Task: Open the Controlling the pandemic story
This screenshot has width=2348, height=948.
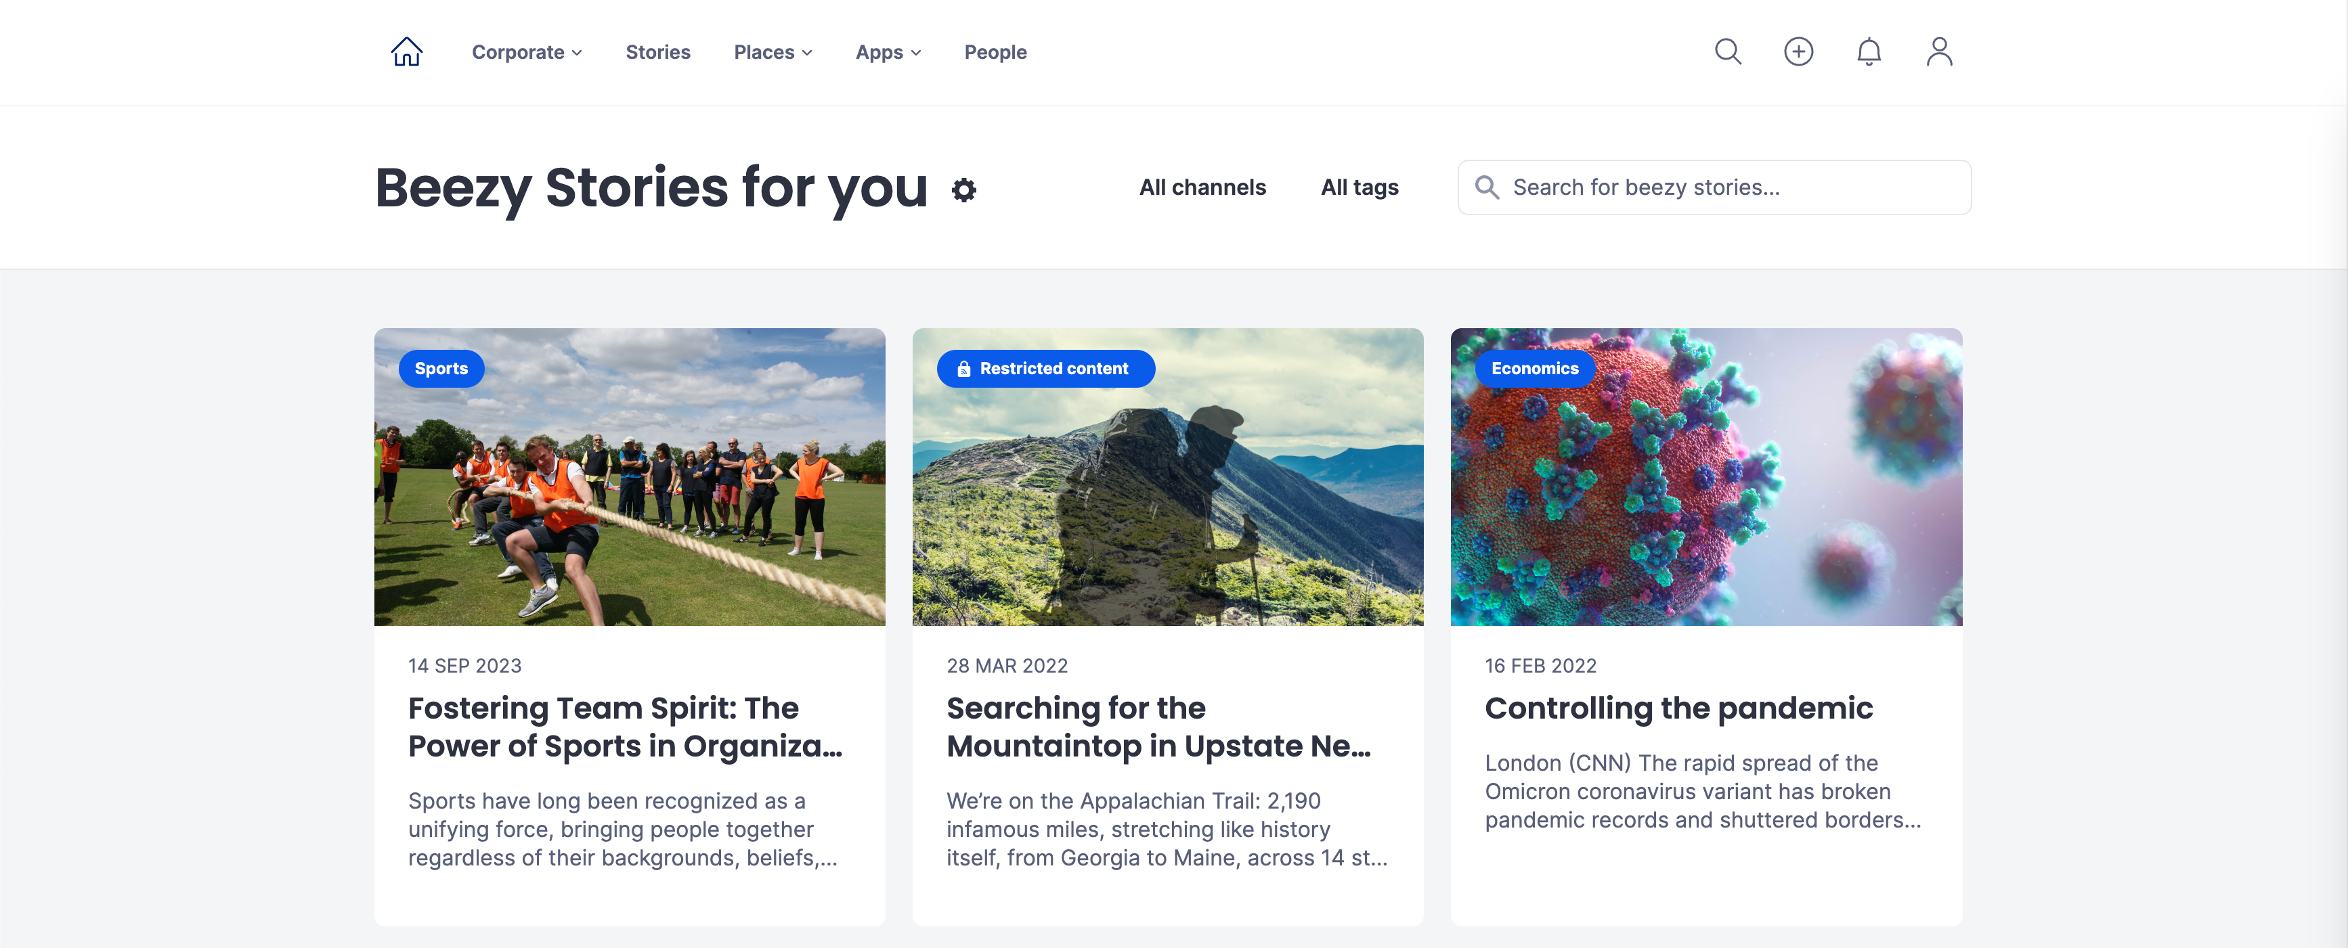Action: (x=1678, y=708)
